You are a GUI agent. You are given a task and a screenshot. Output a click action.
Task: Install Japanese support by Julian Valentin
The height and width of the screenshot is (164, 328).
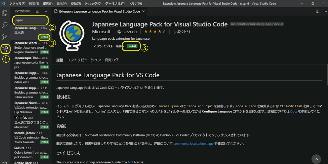pos(44,97)
